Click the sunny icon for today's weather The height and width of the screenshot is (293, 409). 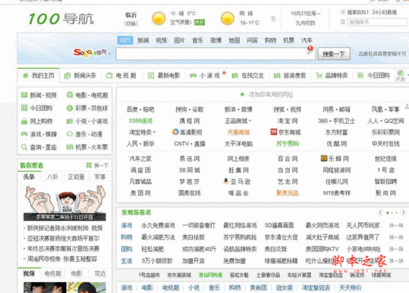159,18
